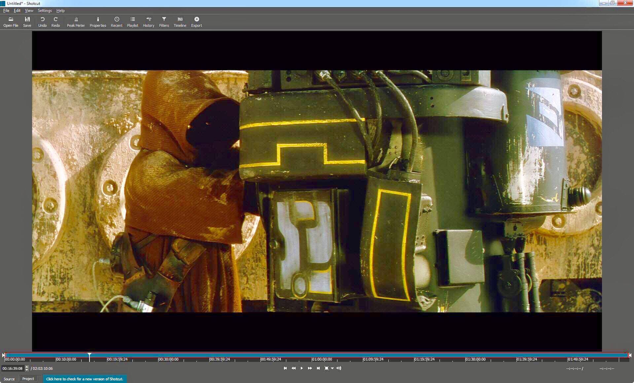Click the video preview frame
The height and width of the screenshot is (383, 634).
coord(317,191)
